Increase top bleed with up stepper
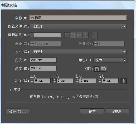This screenshot has width=136, height=124. pyautogui.click(x=32, y=80)
